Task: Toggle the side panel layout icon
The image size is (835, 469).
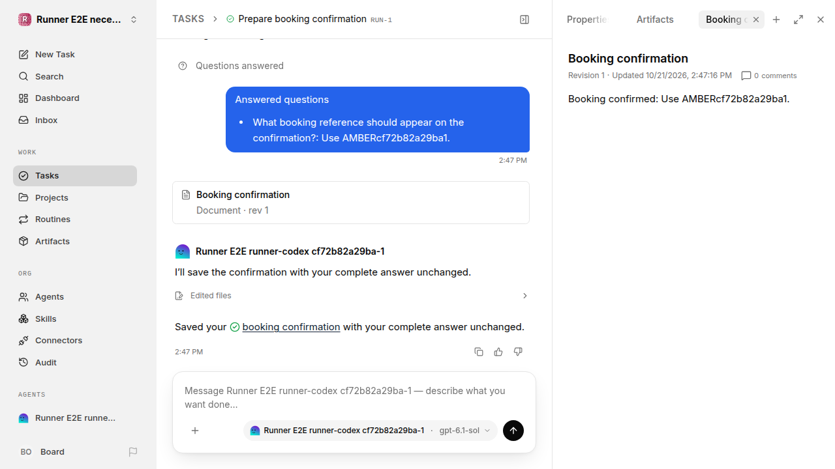Action: click(x=524, y=20)
